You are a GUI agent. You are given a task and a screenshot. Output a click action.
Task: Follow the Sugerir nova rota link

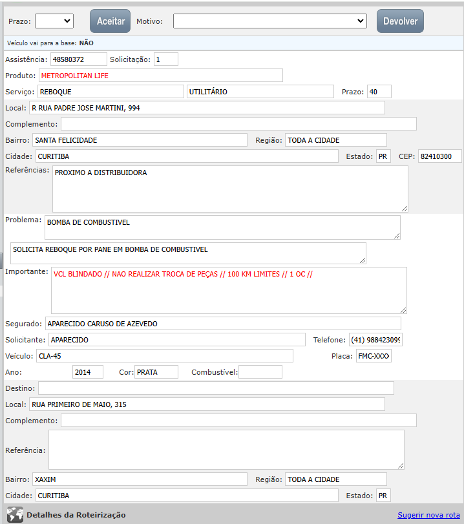click(x=428, y=515)
